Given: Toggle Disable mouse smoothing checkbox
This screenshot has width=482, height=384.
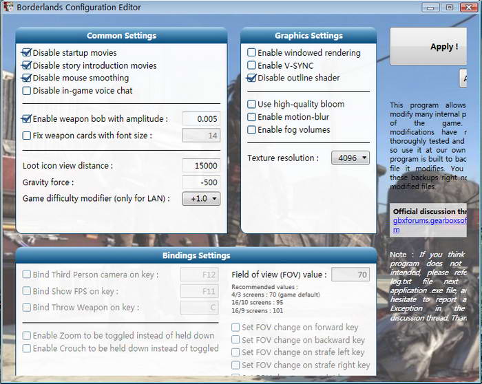Looking at the screenshot, I should 27,78.
